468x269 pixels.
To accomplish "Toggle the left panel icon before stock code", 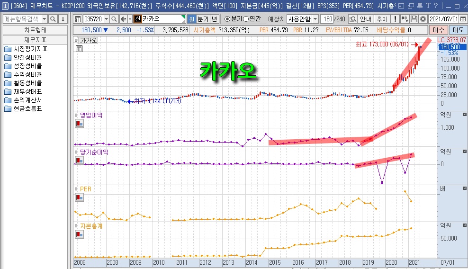I will click(x=78, y=19).
